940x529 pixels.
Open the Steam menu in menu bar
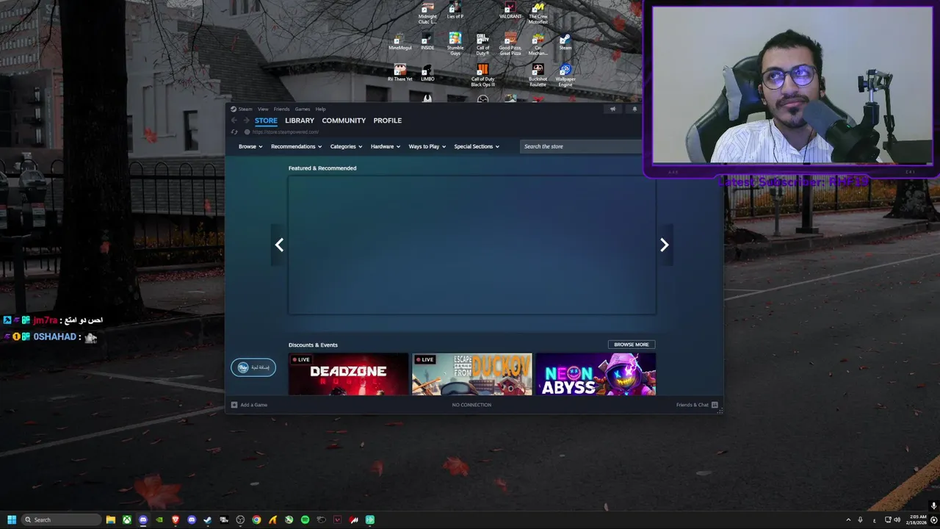[x=242, y=109]
